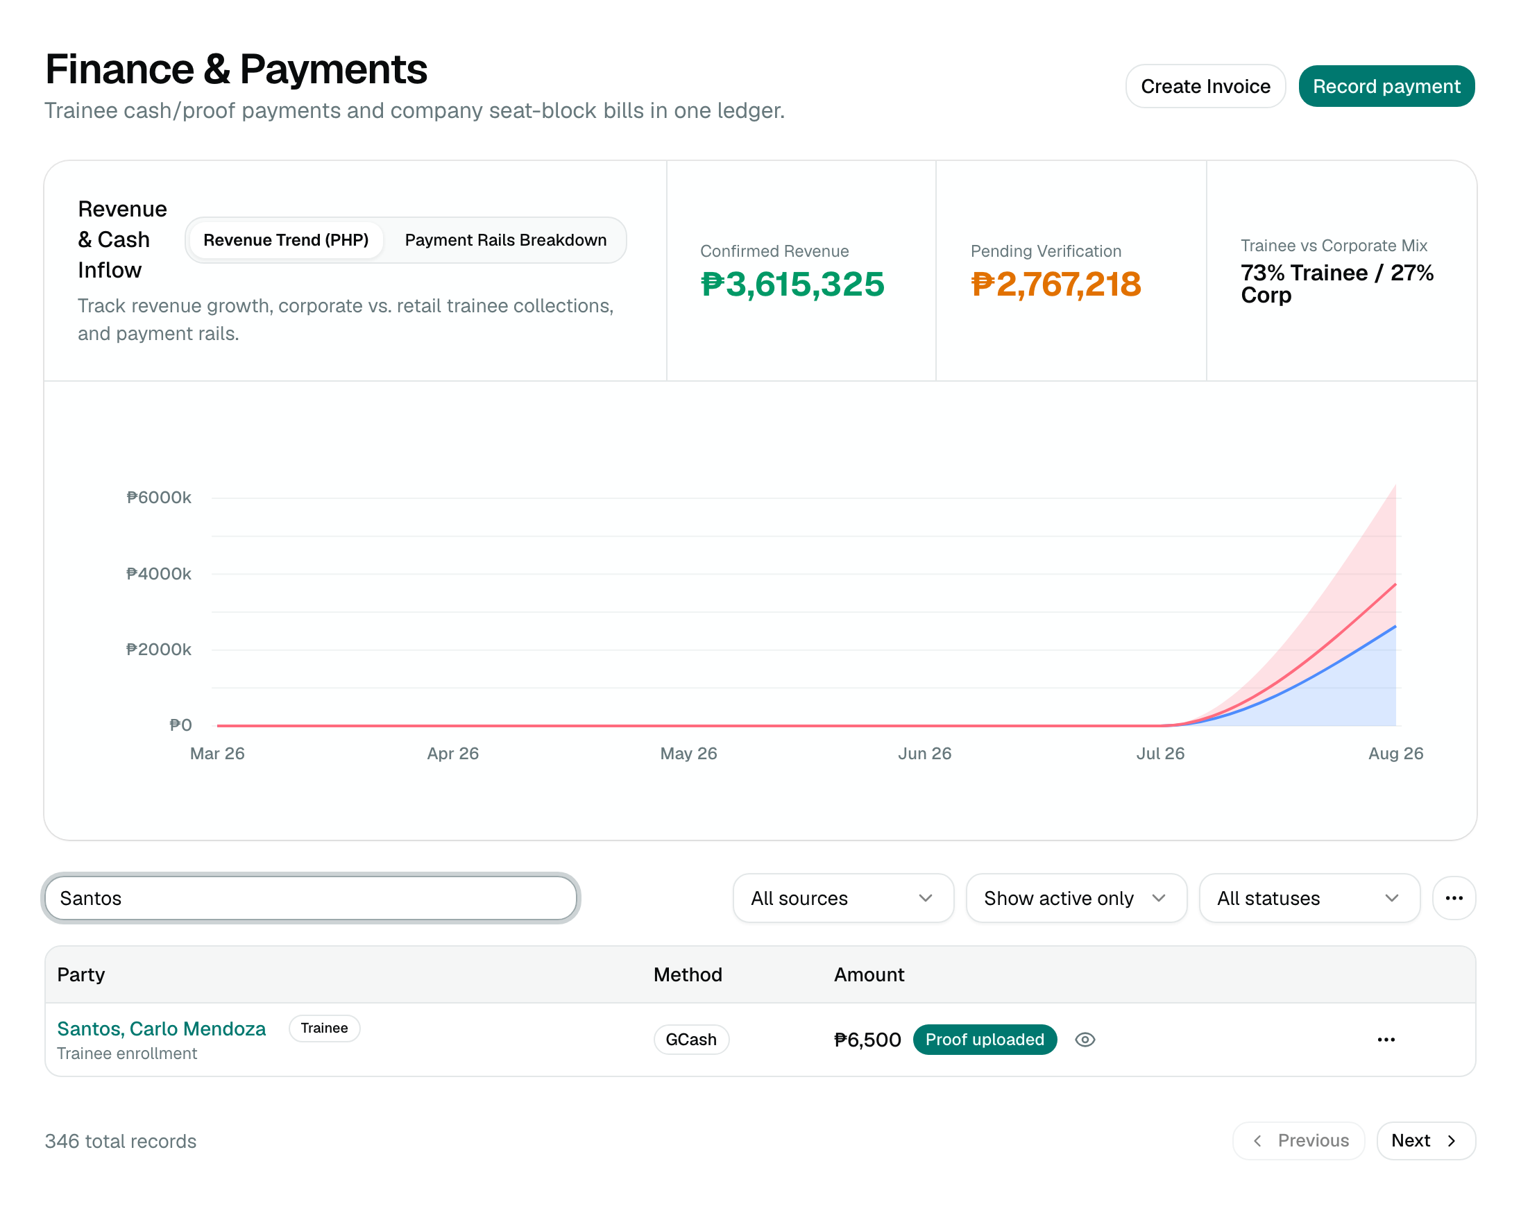The width and height of the screenshot is (1521, 1227).
Task: Open row actions for Santos, Carlo Mendoza
Action: tap(1386, 1039)
